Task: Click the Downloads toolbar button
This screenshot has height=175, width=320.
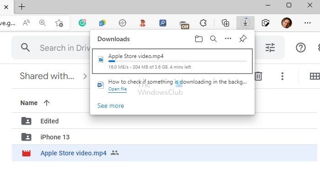Action: (245, 23)
